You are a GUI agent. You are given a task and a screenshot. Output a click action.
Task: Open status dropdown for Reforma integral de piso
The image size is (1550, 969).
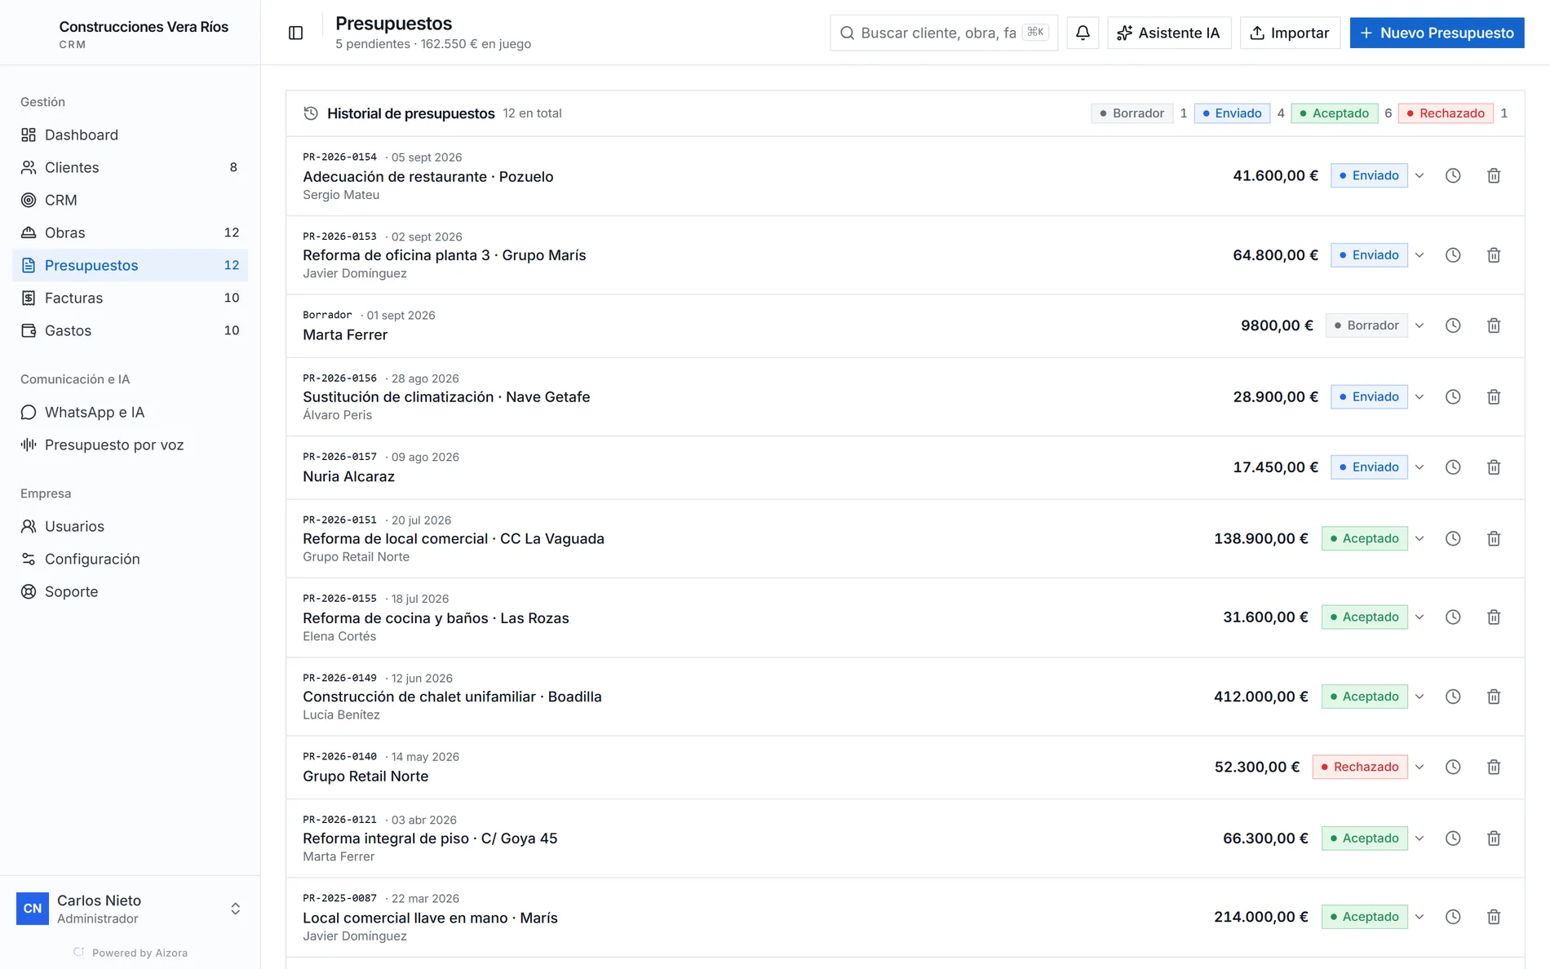1419,838
